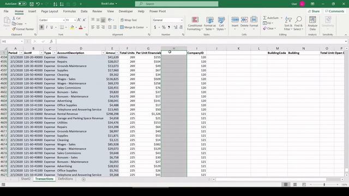The image size is (349, 196).
Task: Toggle AutoSave switch
Action: (x=22, y=4)
